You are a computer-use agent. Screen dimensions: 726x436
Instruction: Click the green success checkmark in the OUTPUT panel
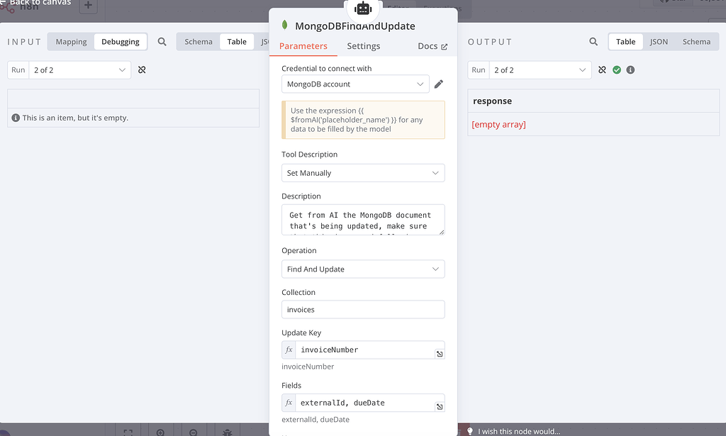pyautogui.click(x=615, y=69)
